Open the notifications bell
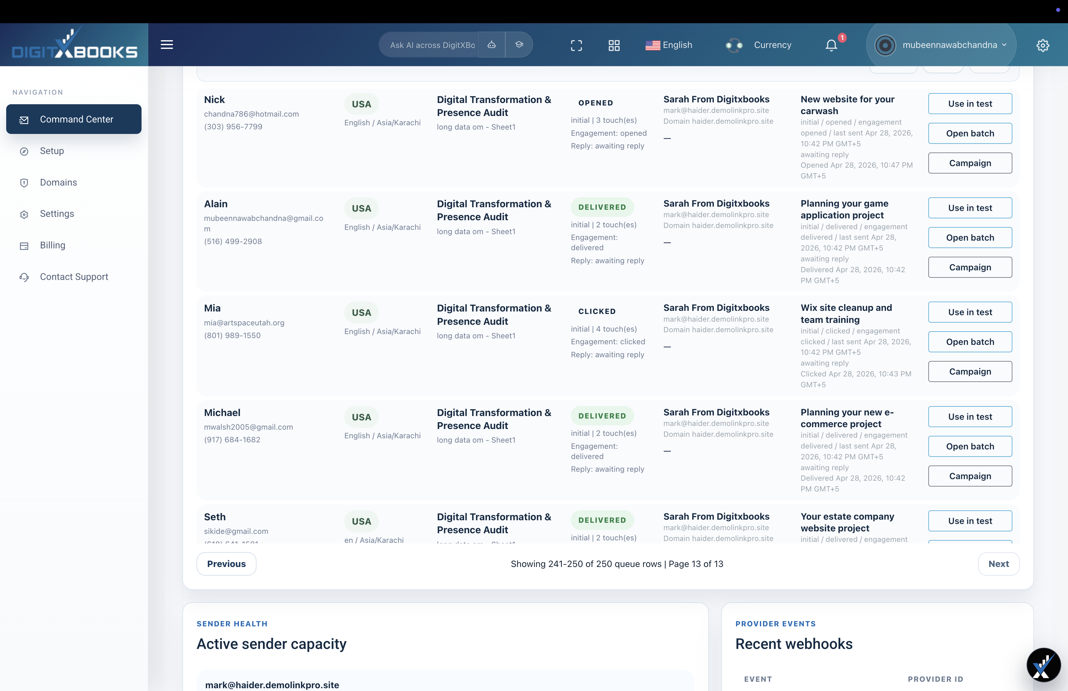The width and height of the screenshot is (1068, 691). [831, 45]
